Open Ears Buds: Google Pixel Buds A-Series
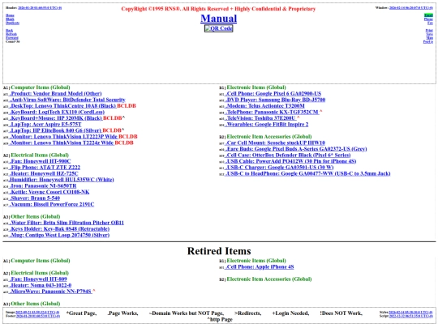Screen dimensions: 438x328 pos(296,149)
